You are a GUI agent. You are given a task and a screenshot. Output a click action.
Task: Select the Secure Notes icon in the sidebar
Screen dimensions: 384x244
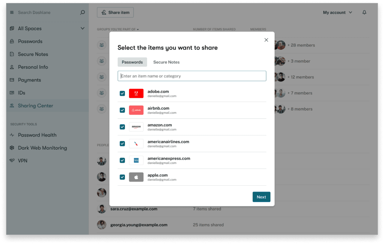[x=12, y=54]
